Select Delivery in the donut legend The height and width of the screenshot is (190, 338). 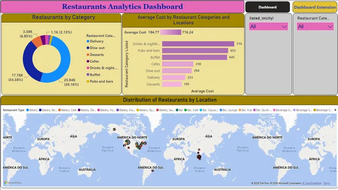click(x=95, y=41)
